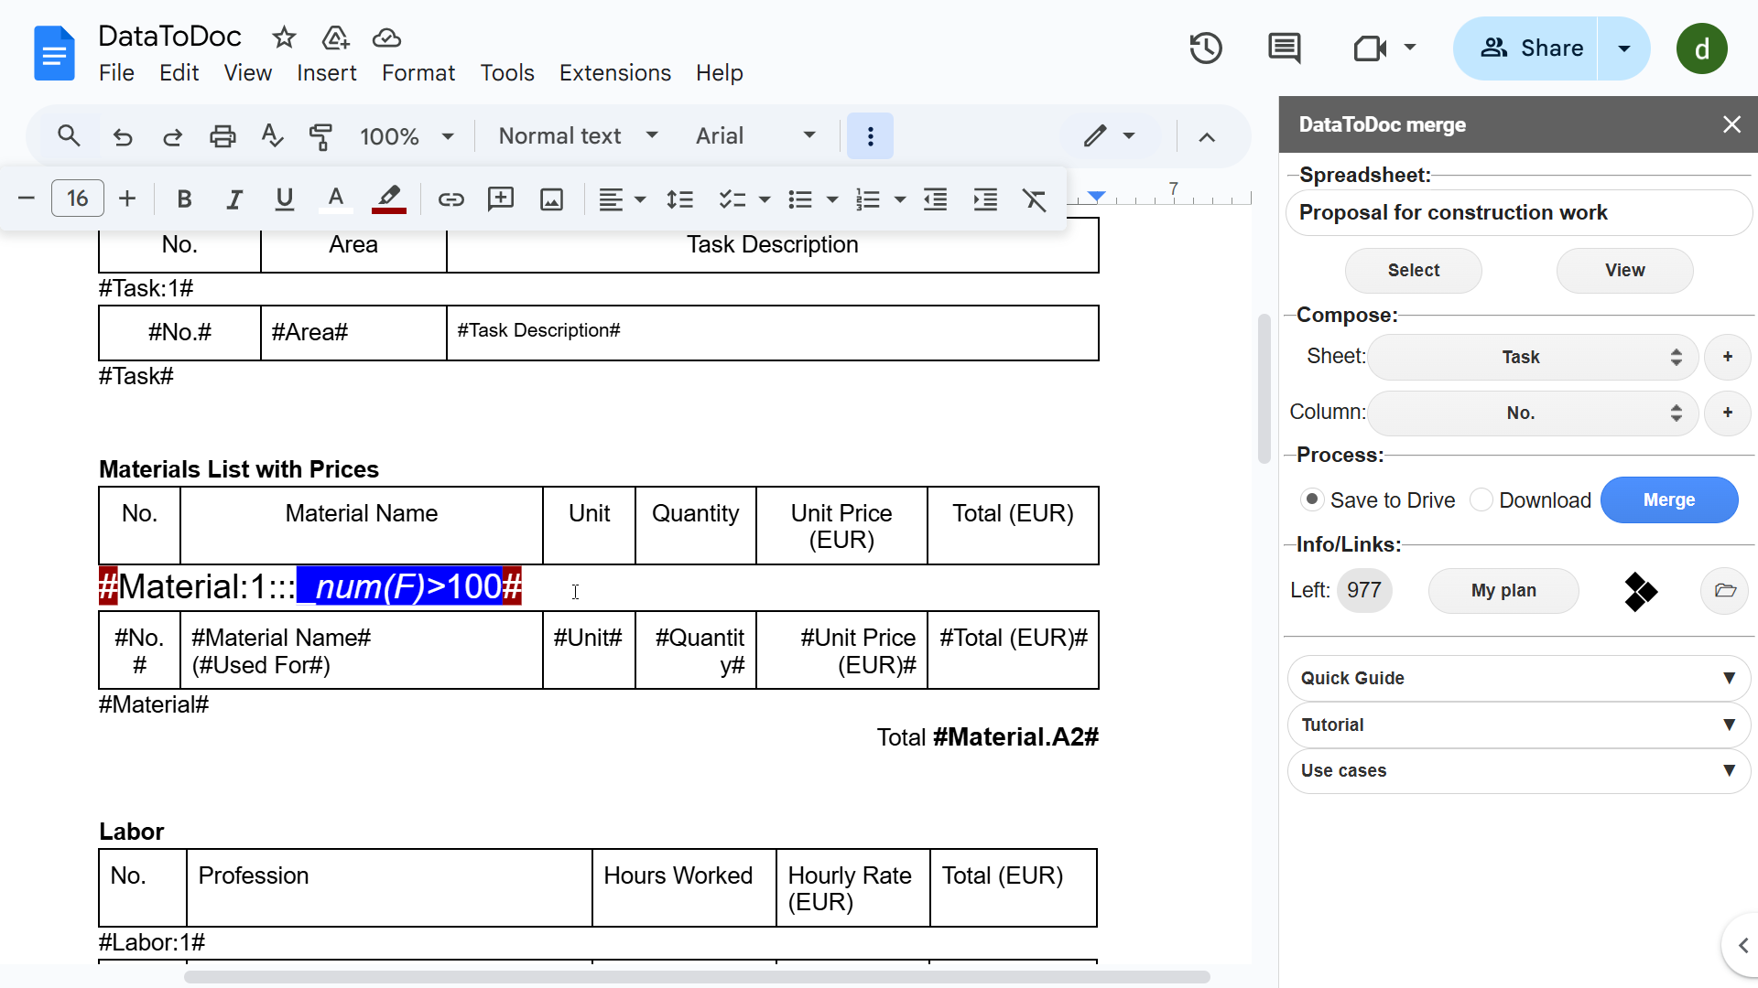This screenshot has width=1758, height=988.
Task: Open folder icon in Info/Links section
Action: [1725, 591]
